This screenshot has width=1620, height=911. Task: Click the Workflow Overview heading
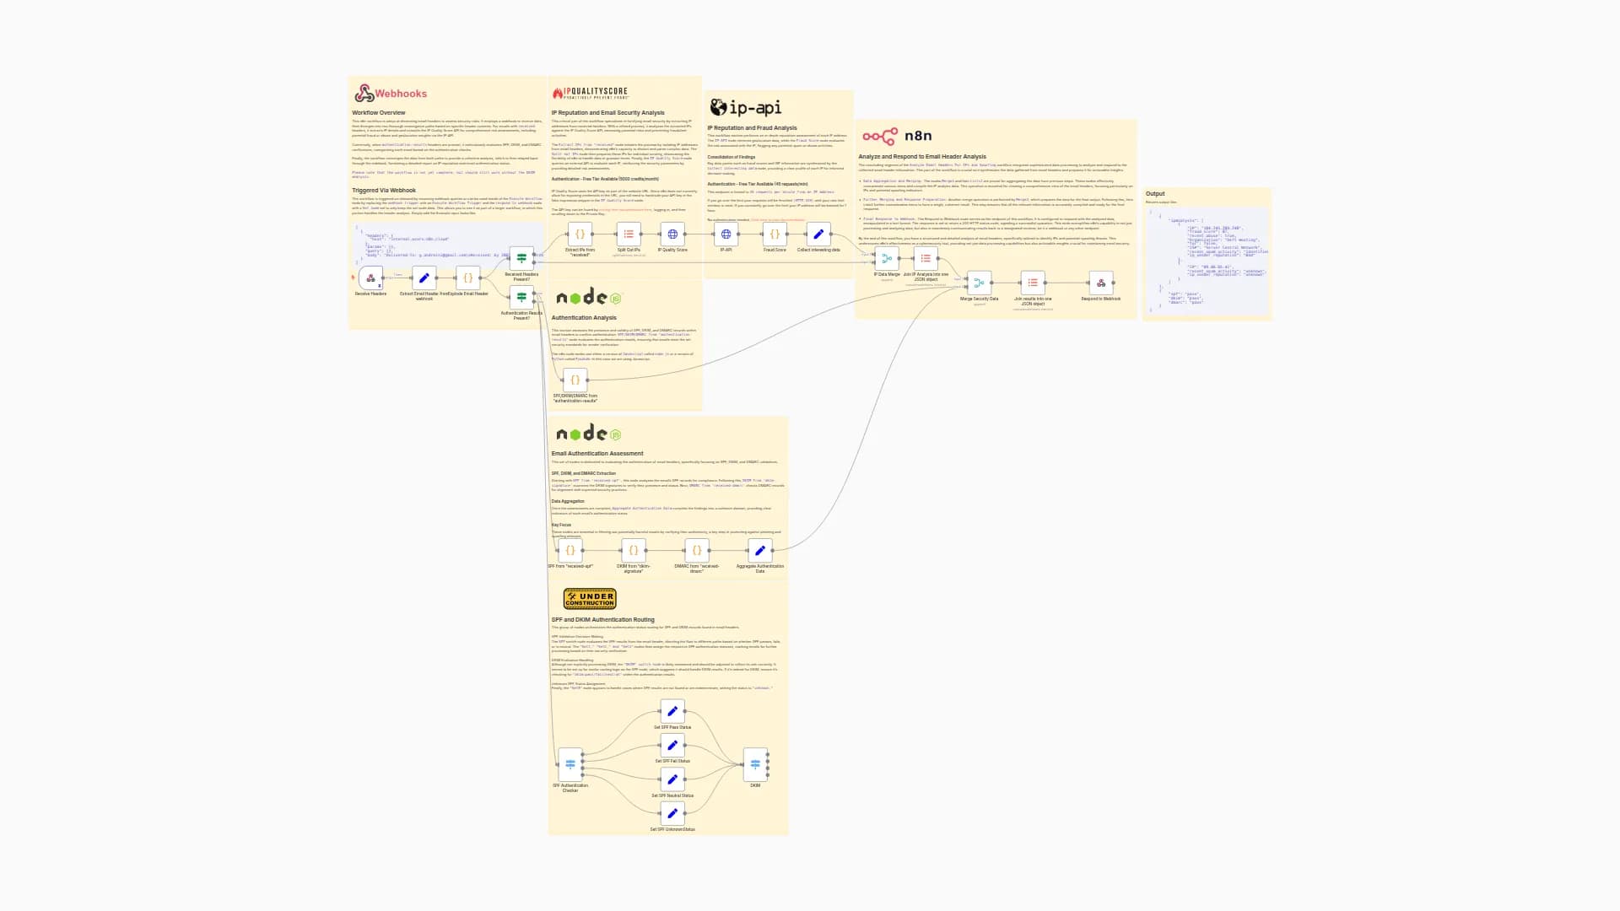tap(379, 113)
